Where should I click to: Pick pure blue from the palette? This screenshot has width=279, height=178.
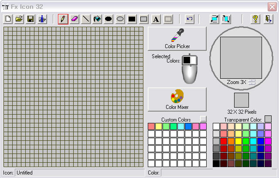click(261, 141)
